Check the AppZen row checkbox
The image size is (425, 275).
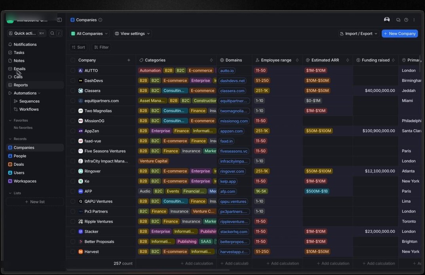[73, 131]
